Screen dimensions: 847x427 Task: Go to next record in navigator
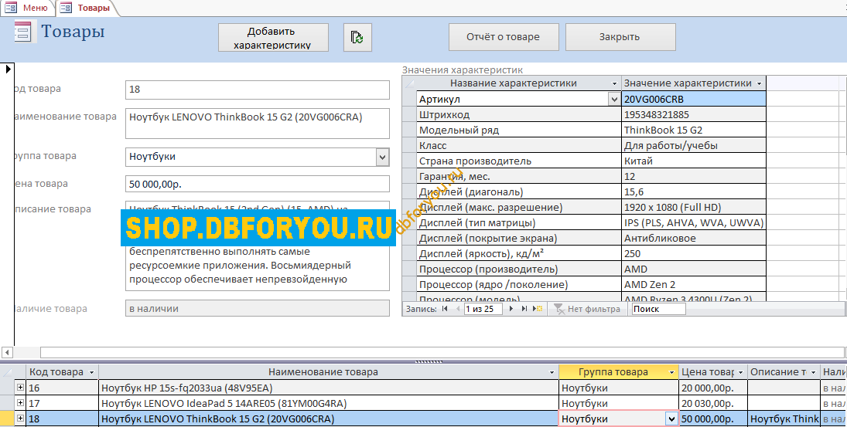point(511,309)
